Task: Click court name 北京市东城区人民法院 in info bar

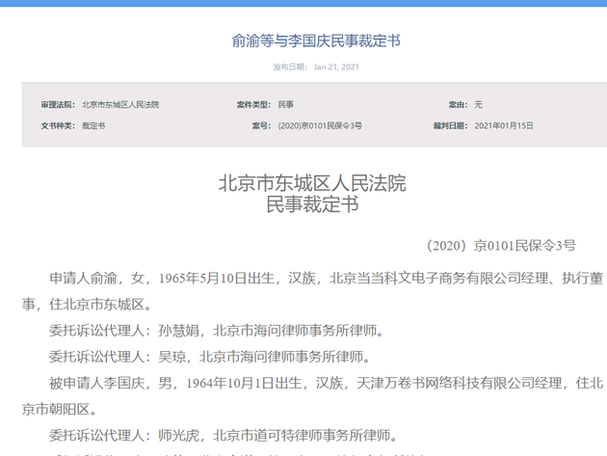Action: pos(120,103)
